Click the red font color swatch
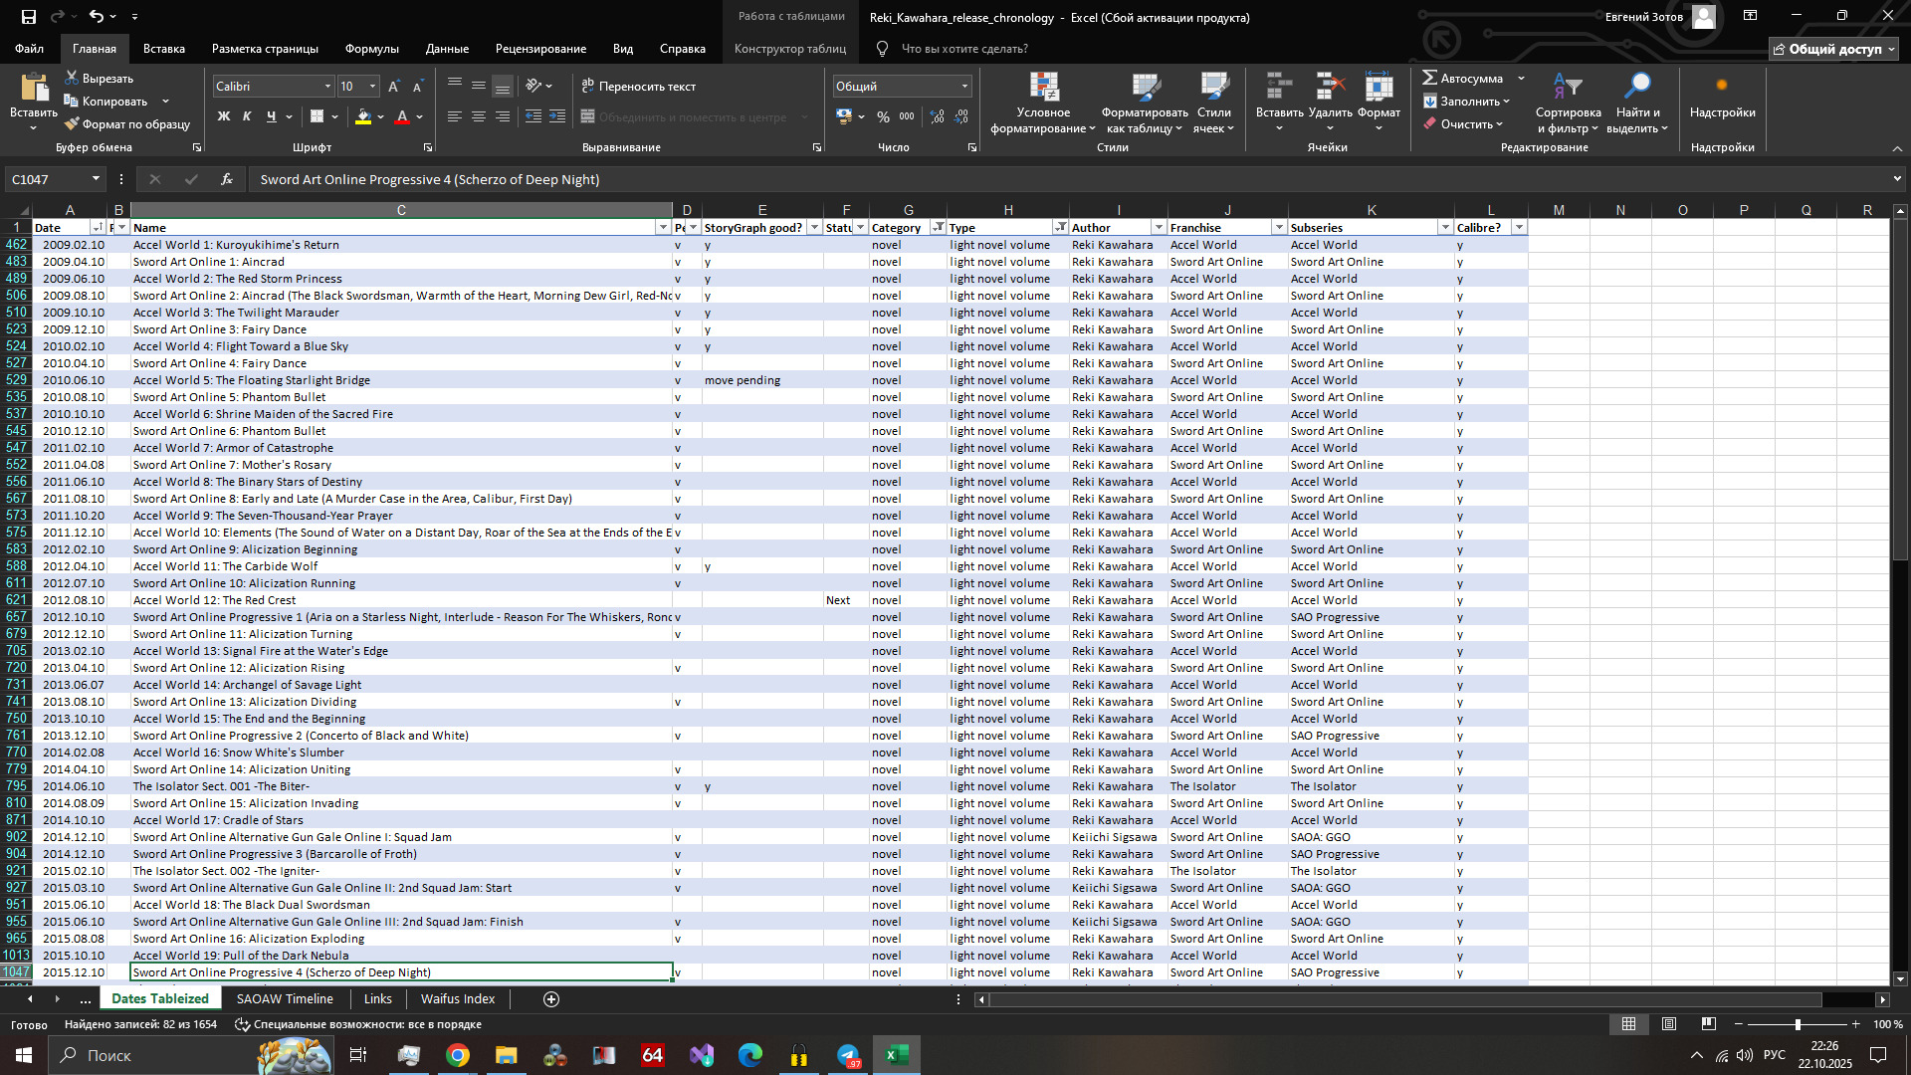Viewport: 1911px width, 1075px height. point(402,117)
